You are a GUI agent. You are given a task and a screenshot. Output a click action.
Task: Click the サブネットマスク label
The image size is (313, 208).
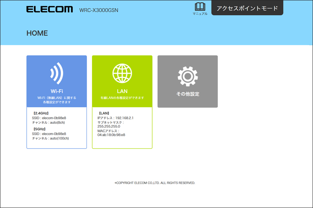pyautogui.click(x=111, y=122)
